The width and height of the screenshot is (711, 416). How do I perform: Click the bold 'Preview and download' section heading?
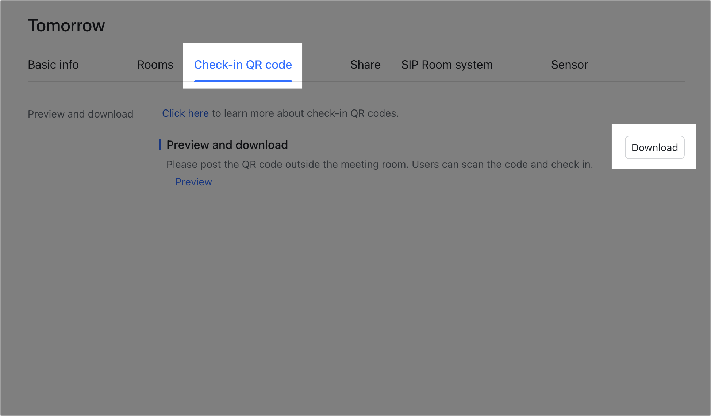[x=227, y=145]
